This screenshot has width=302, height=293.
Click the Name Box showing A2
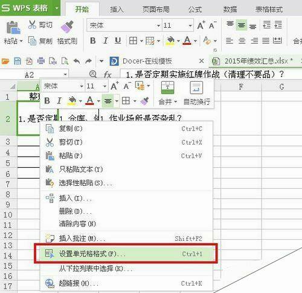click(x=34, y=75)
